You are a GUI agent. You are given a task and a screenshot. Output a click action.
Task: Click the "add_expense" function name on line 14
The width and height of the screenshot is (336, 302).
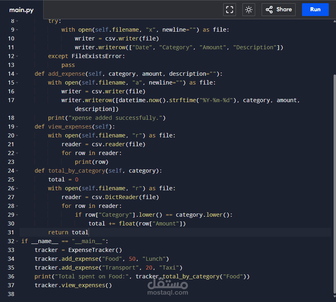[x=67, y=74]
